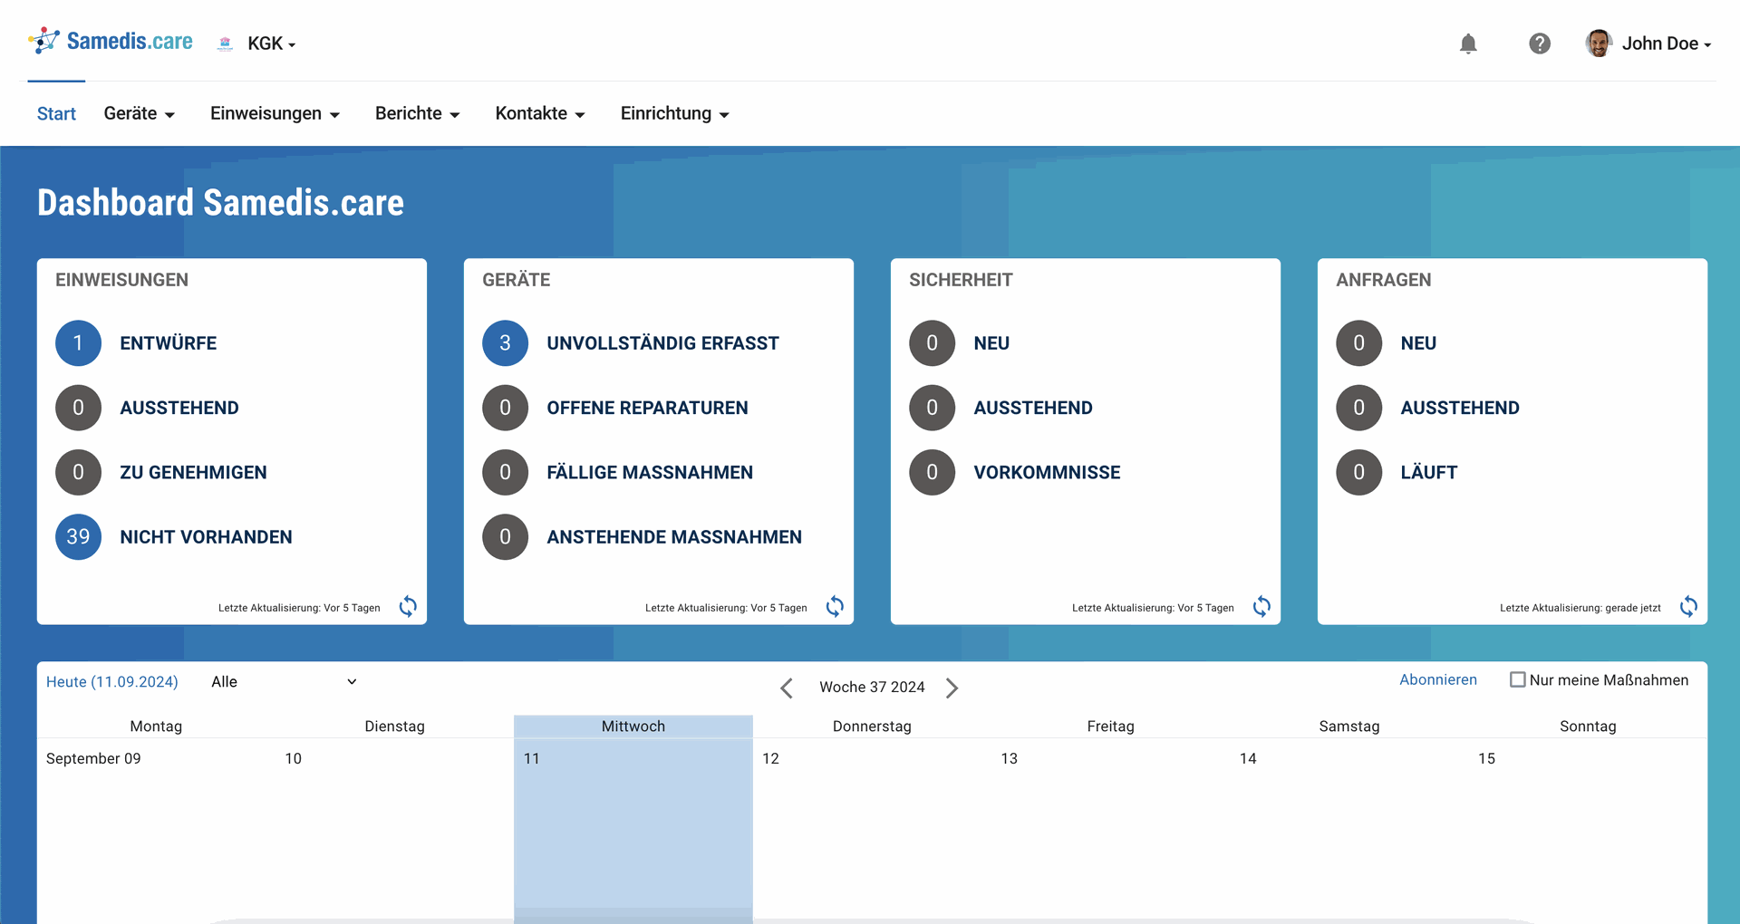Open the Alle filter dropdown
Viewport: 1740px width, 924px height.
coord(284,682)
